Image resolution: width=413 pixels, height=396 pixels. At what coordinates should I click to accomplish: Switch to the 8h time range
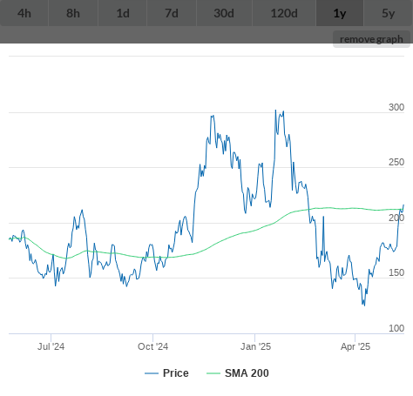click(73, 13)
